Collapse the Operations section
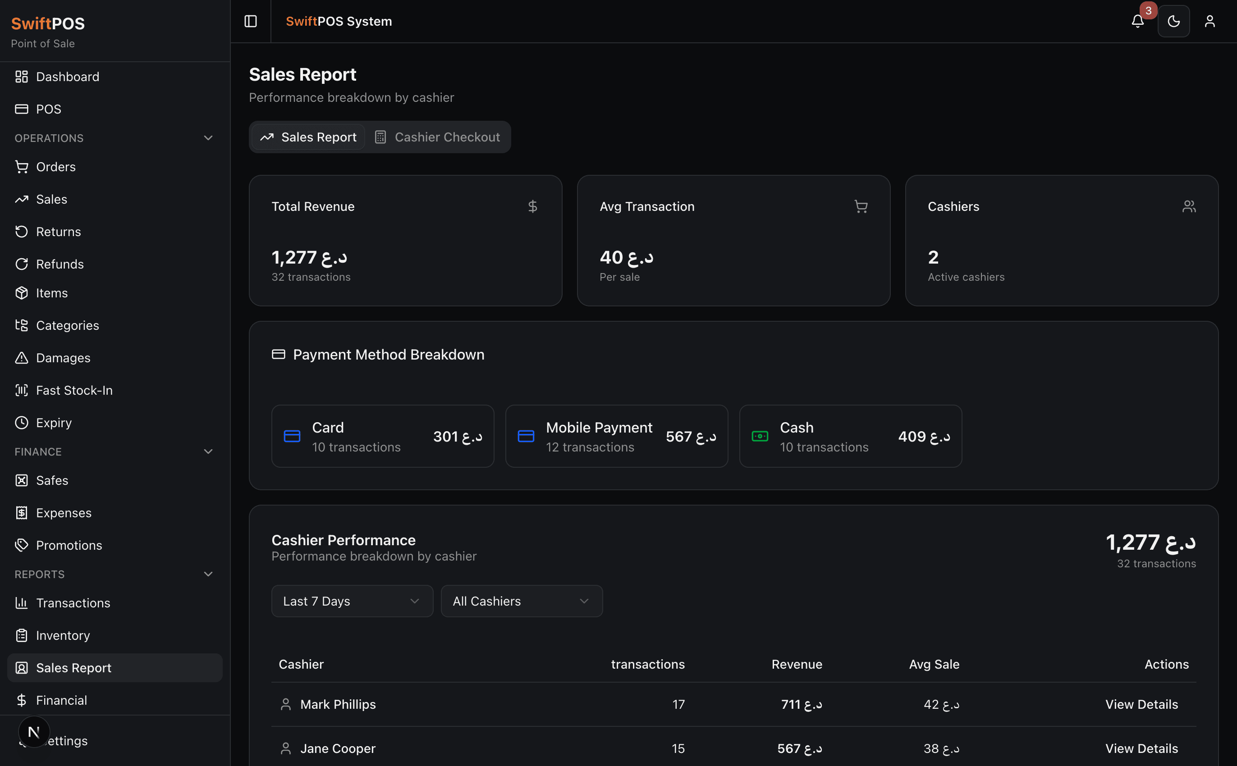 208,138
